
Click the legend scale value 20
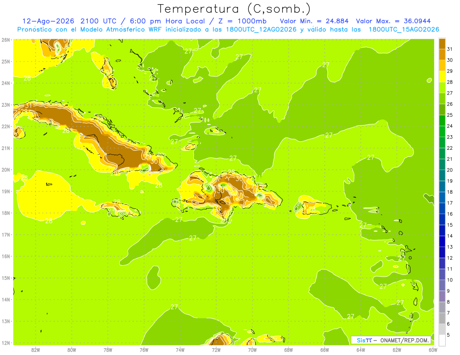tap(450, 170)
